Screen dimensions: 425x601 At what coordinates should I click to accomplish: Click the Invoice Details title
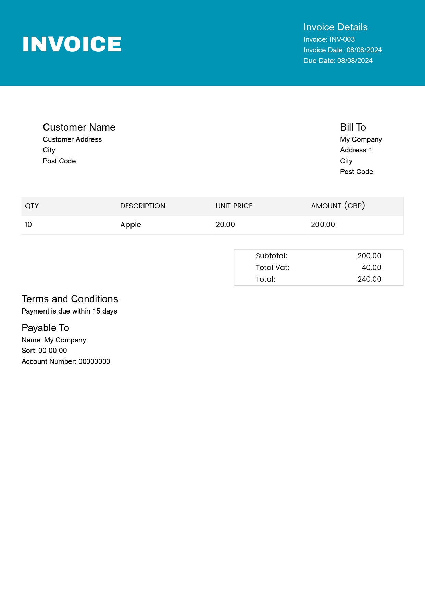[x=335, y=27]
